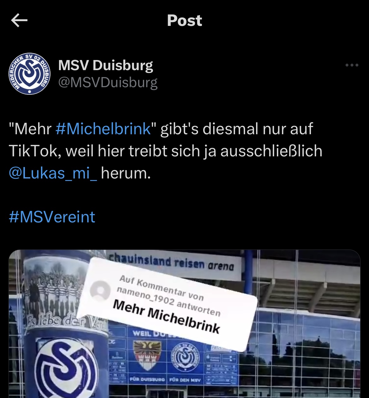Tap the tweet text mentioning TikTok
Viewport: 369px width, 398px height.
coord(166,151)
